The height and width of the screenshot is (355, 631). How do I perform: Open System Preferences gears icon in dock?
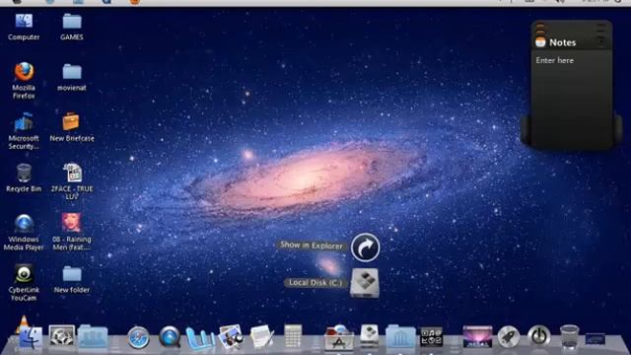(61, 336)
